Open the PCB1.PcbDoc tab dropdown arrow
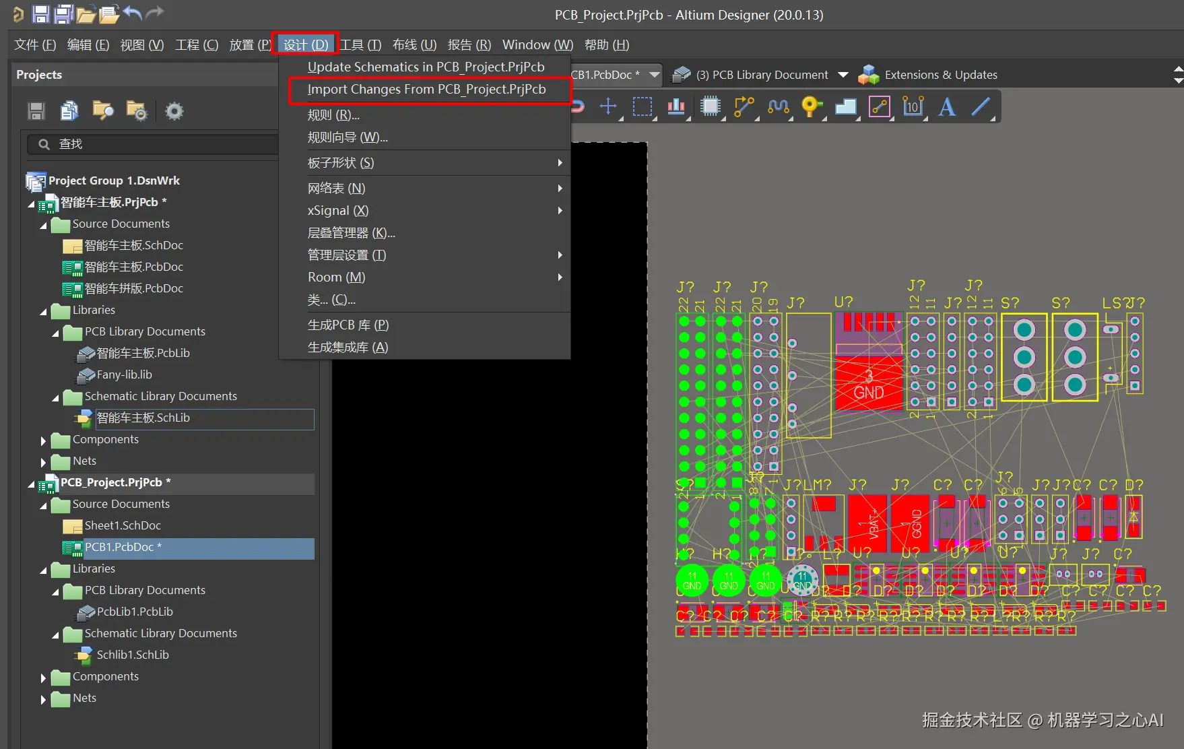 click(x=655, y=75)
